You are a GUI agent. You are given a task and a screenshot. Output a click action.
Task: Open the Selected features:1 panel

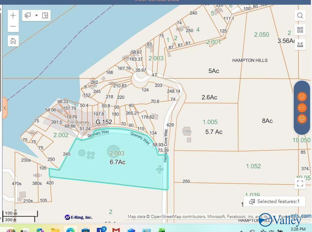(x=275, y=201)
